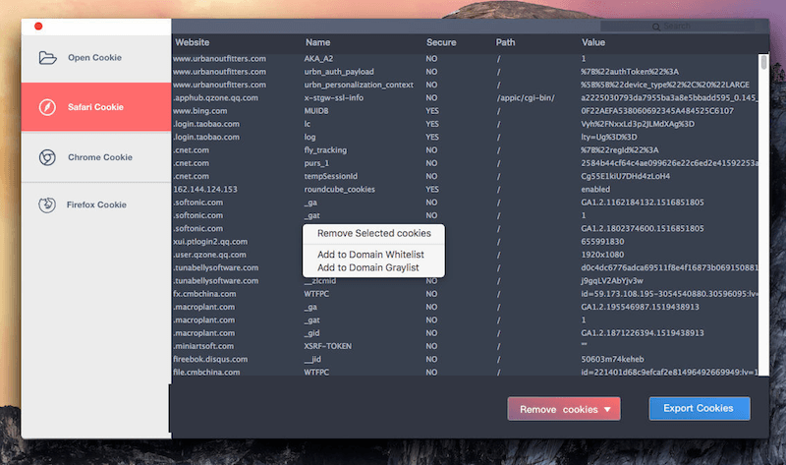The image size is (786, 465).
Task: Click the Safari compass icon
Action: click(47, 107)
